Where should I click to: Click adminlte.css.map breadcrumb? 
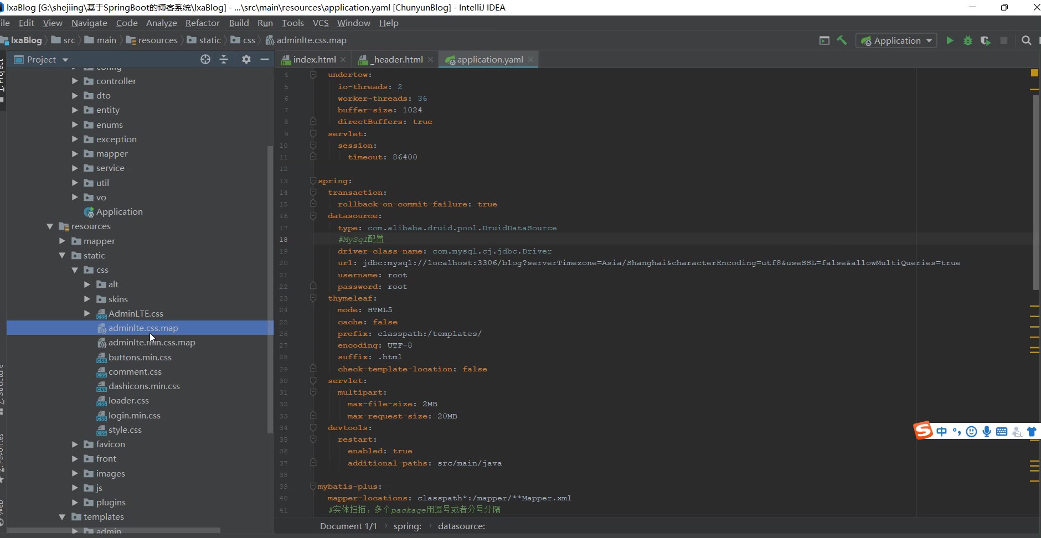306,40
